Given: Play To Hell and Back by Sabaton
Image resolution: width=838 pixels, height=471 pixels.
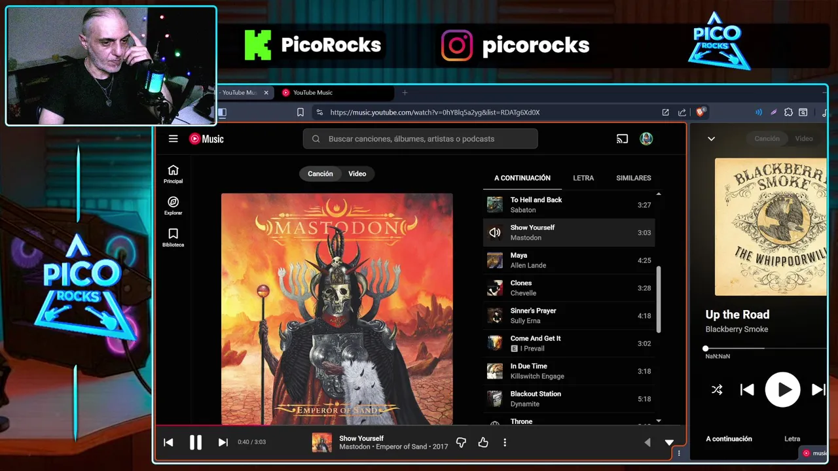Looking at the screenshot, I should tap(569, 205).
